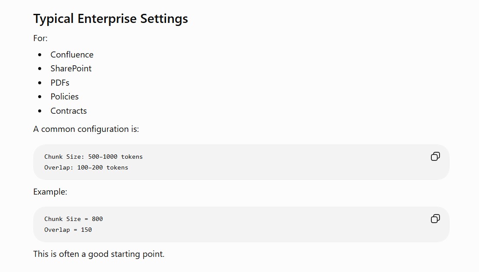Copy the Chunk Size 500-1000 tokens code block
The height and width of the screenshot is (272, 479).
[x=435, y=157]
